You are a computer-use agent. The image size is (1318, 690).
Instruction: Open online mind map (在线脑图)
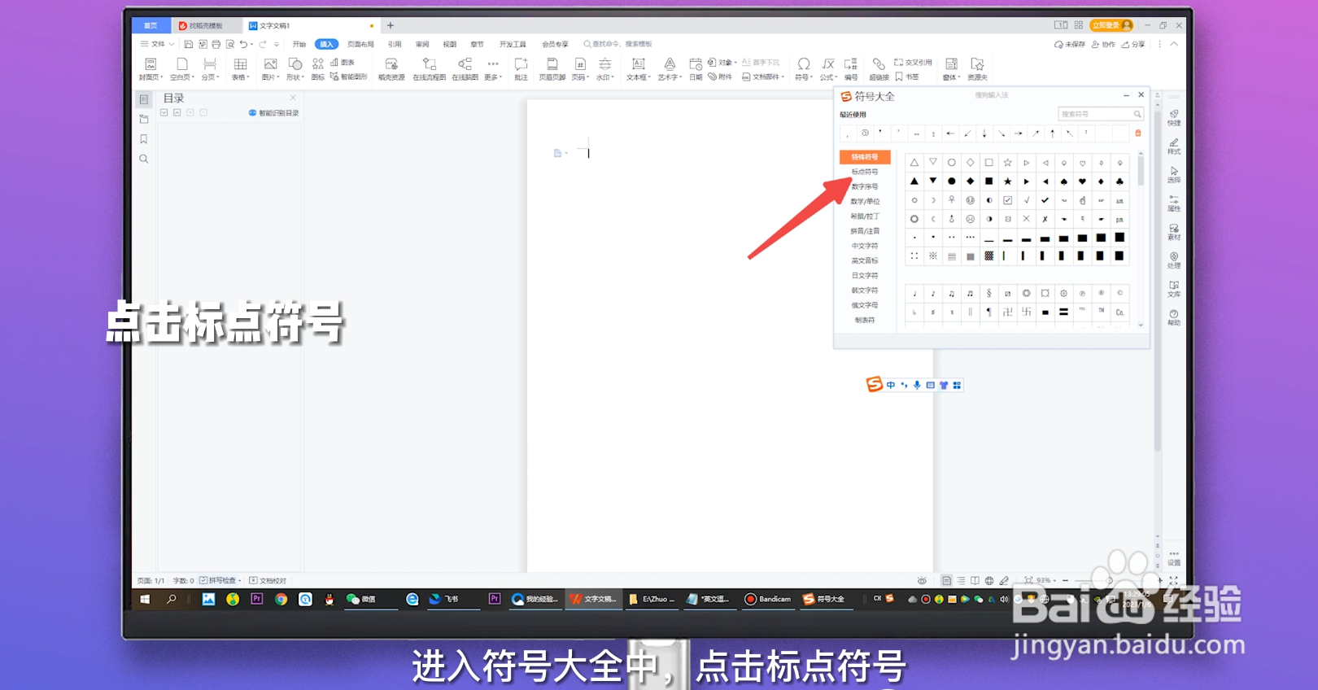[465, 69]
